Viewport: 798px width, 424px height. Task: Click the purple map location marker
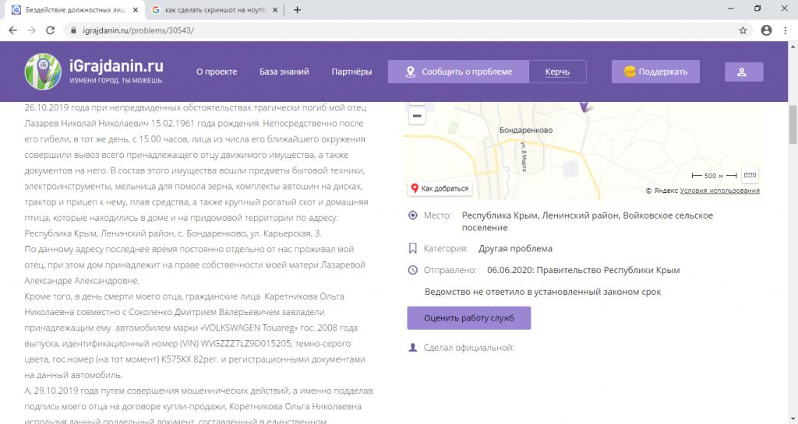(584, 106)
